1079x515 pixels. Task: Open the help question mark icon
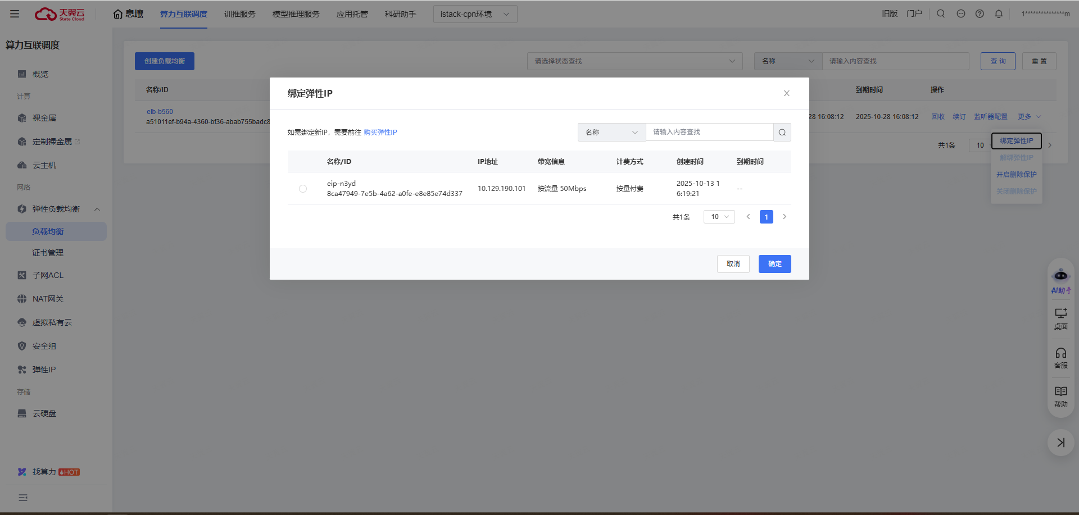[x=980, y=14]
